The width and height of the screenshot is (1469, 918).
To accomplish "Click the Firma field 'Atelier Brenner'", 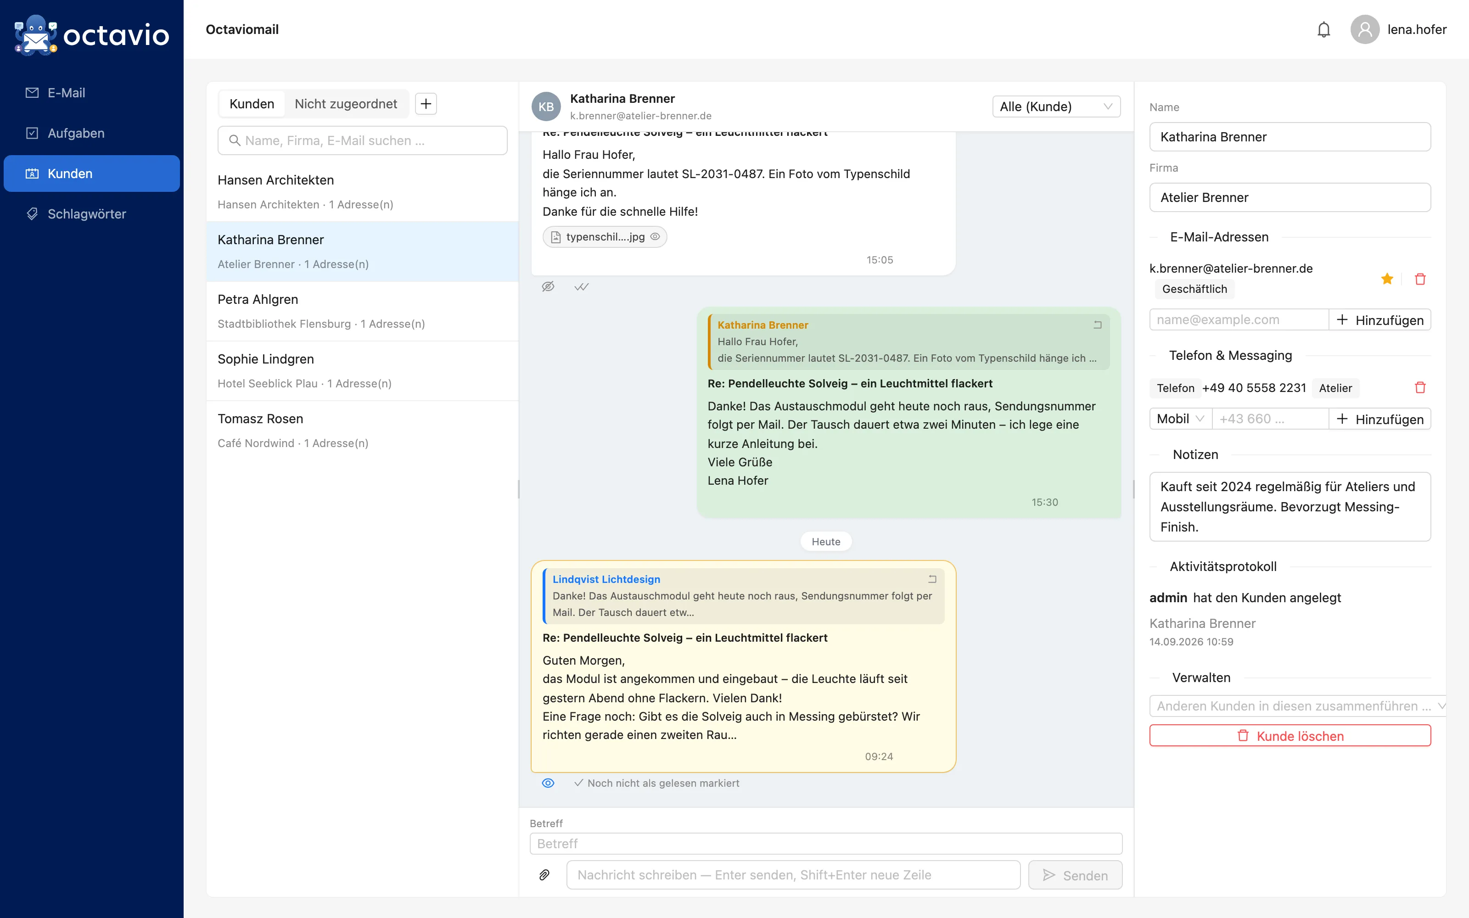I will pos(1290,197).
